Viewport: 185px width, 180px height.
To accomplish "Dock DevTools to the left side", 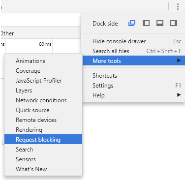I will [146, 23].
